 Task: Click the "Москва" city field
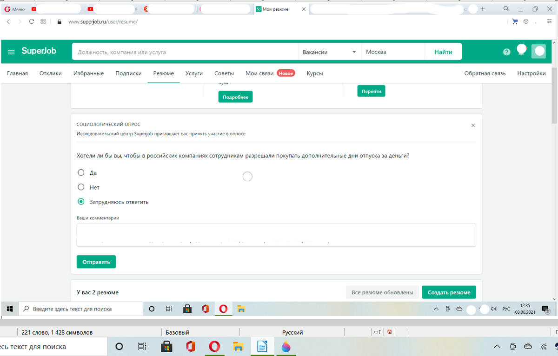[393, 52]
